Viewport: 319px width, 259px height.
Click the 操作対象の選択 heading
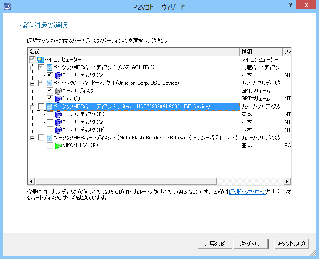click(44, 25)
